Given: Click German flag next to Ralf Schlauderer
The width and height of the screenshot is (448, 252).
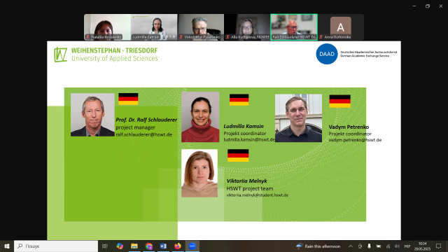Looking at the screenshot, I should (x=128, y=99).
